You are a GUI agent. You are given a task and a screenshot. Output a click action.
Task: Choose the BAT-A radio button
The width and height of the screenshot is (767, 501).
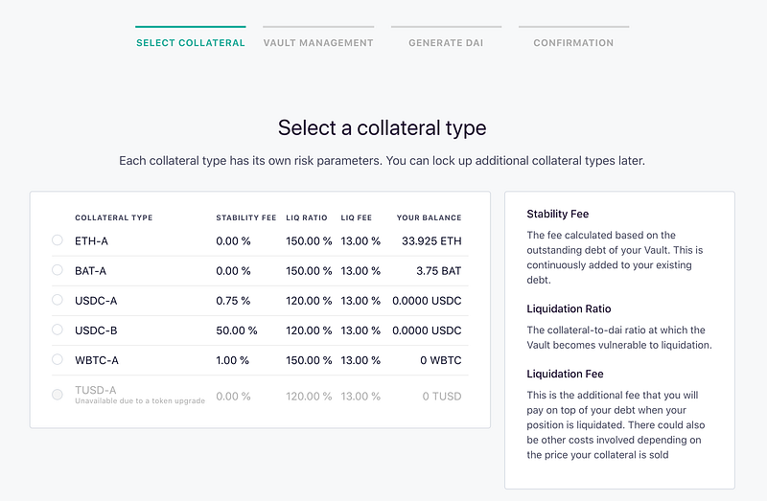tap(58, 271)
